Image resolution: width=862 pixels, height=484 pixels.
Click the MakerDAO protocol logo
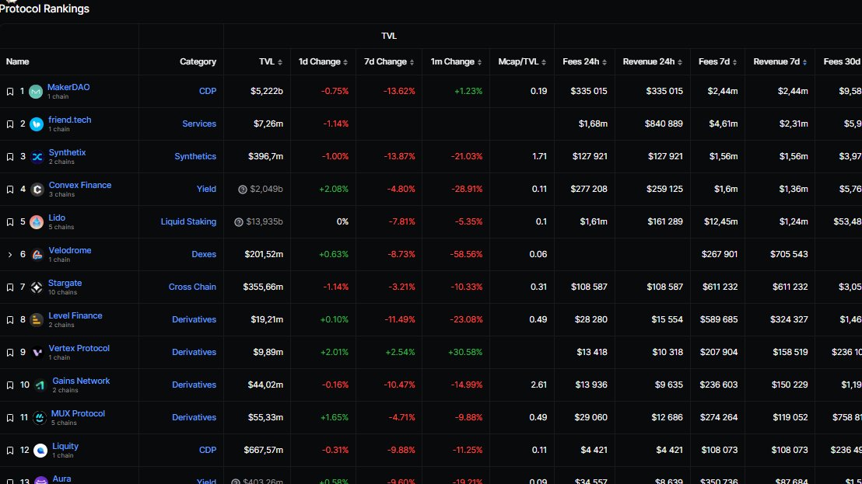click(36, 92)
